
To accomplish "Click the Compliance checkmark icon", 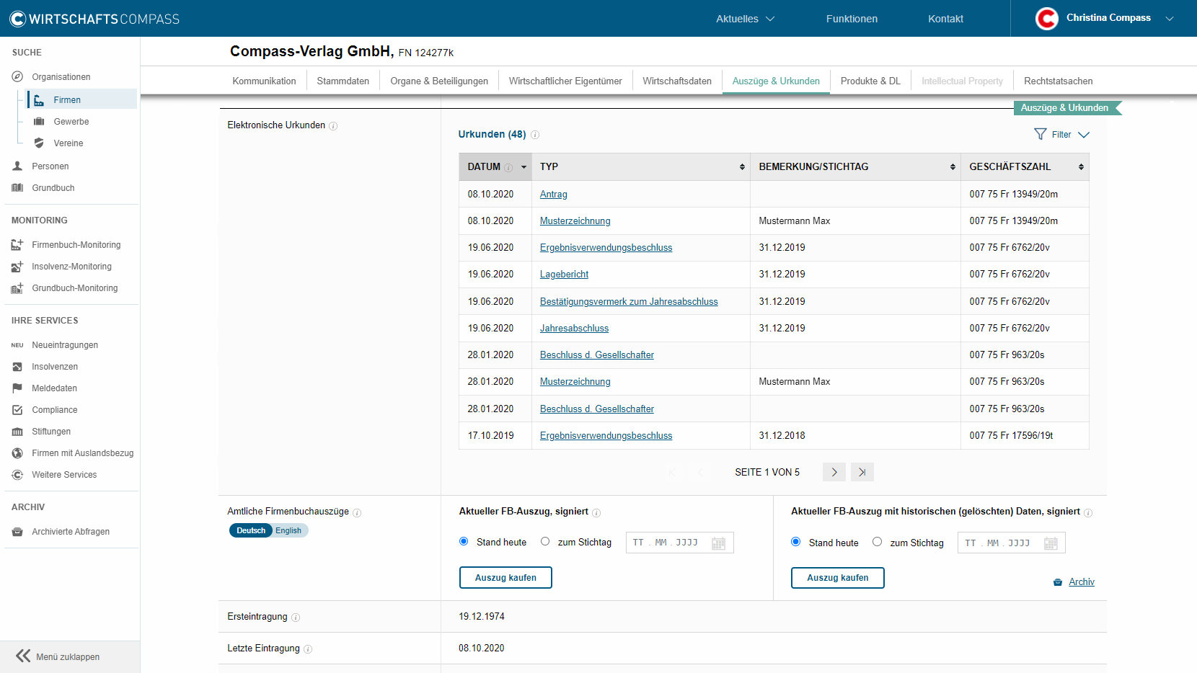I will (x=17, y=409).
